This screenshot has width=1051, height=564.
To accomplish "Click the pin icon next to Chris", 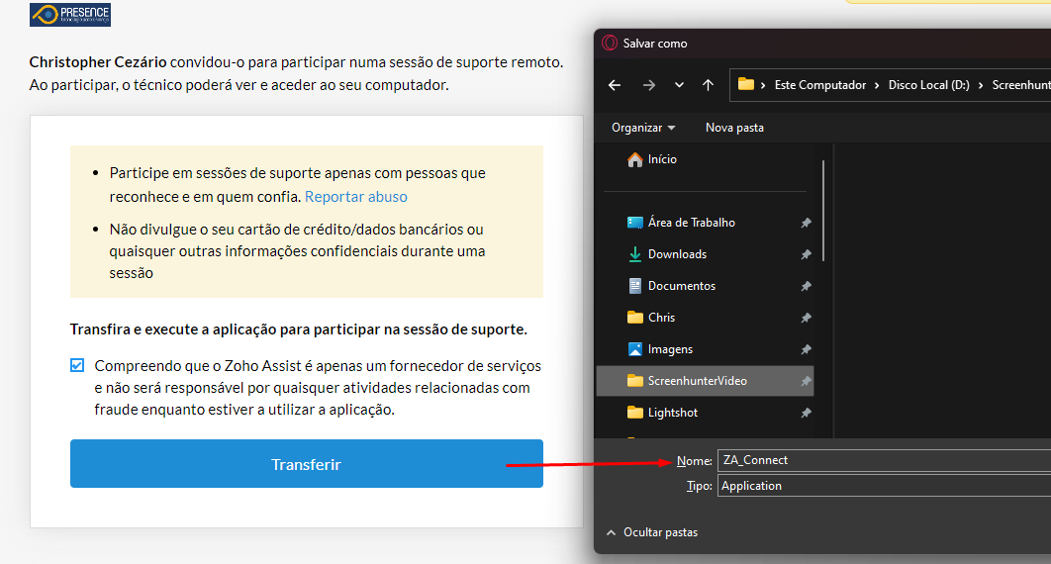I will pyautogui.click(x=806, y=318).
